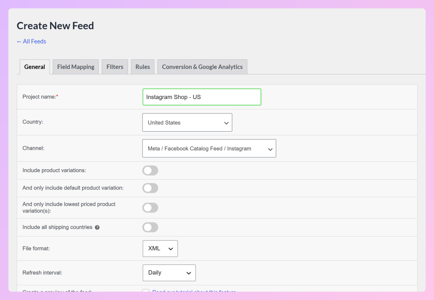
Task: Expand the File format dropdown set to XML
Action: (160, 249)
